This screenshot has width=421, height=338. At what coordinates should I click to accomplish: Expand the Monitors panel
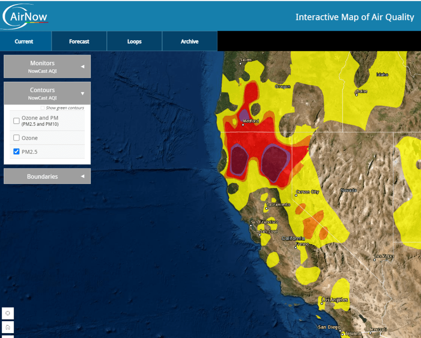(47, 66)
